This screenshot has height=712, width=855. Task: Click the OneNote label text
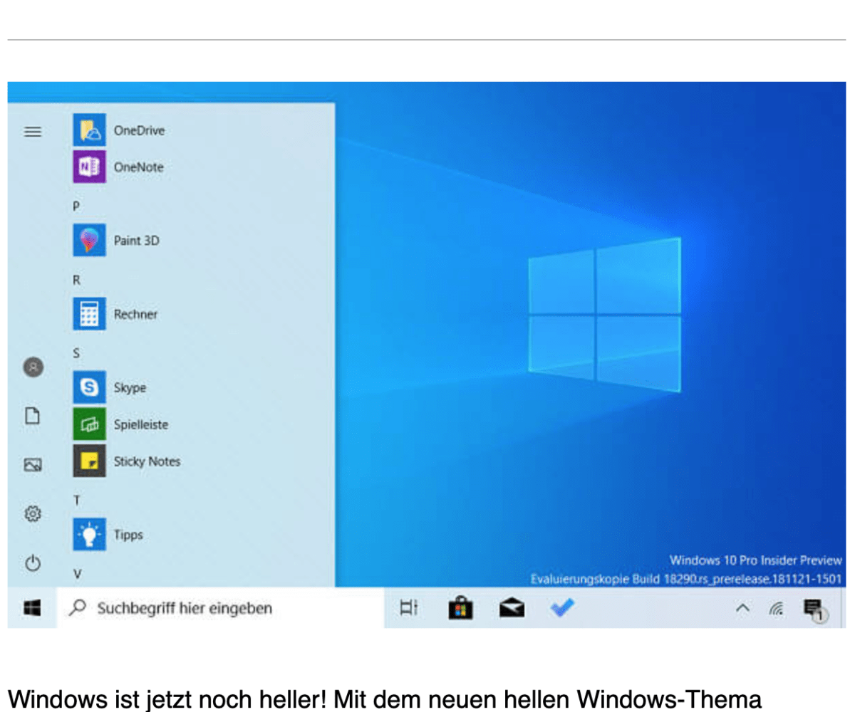[x=138, y=167]
